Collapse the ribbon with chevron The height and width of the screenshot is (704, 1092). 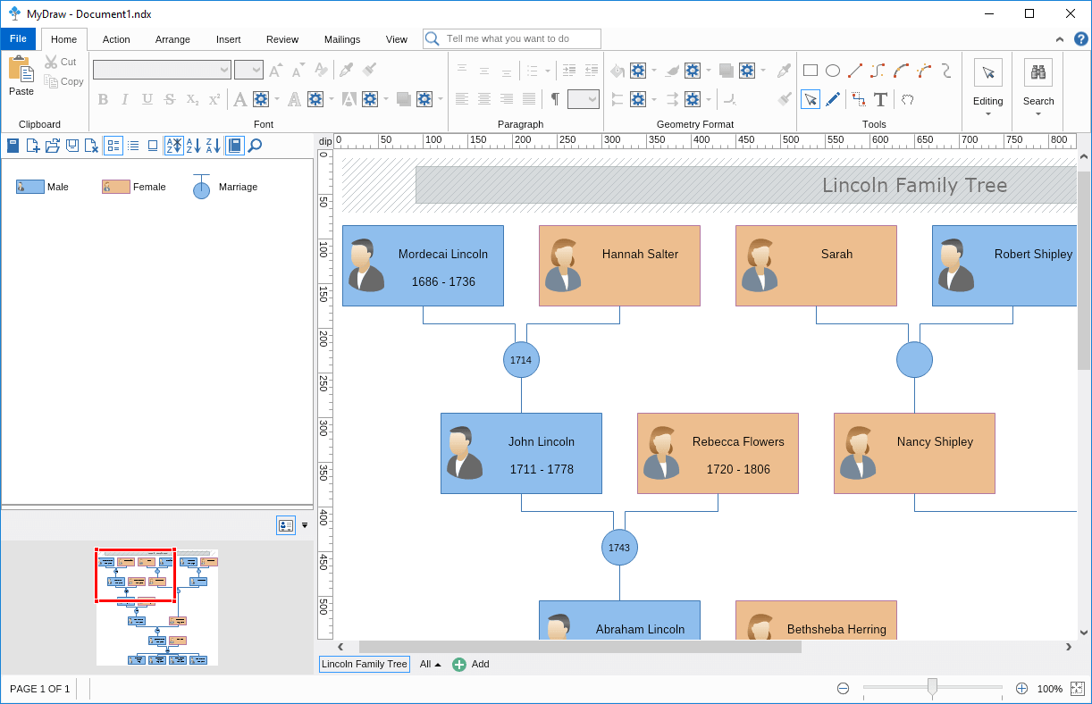tap(1060, 39)
